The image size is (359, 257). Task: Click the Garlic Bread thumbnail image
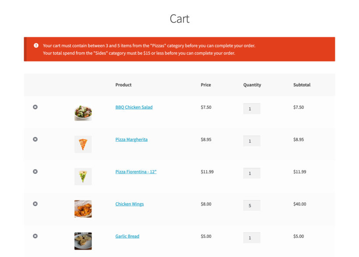point(83,241)
